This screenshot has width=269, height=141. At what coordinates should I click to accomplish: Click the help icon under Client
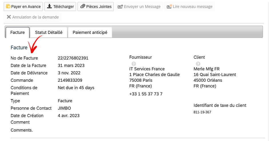click(198, 64)
